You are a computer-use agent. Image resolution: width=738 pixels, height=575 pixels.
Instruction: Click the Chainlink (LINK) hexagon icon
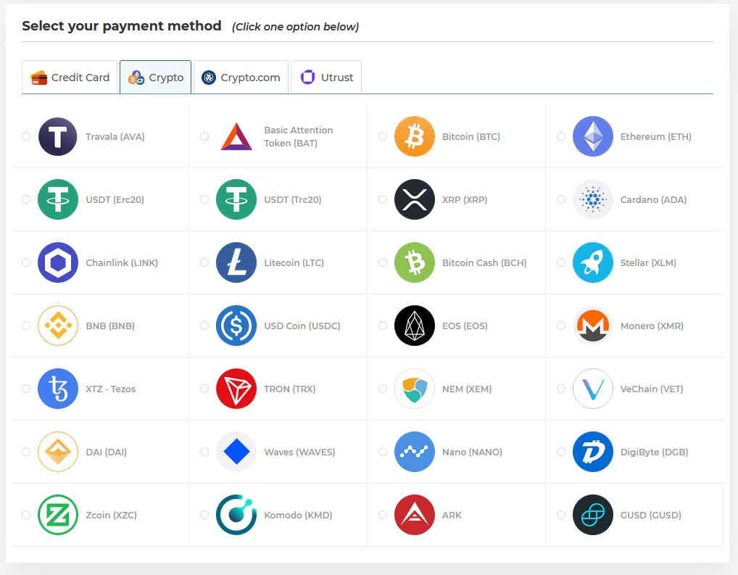[58, 262]
